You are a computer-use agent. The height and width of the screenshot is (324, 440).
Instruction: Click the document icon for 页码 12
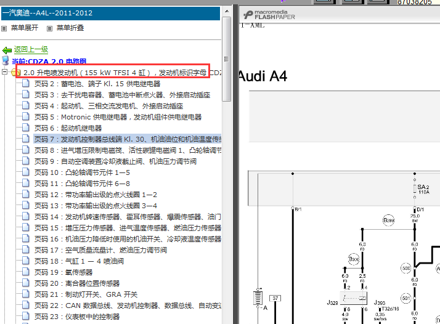[x=25, y=194]
